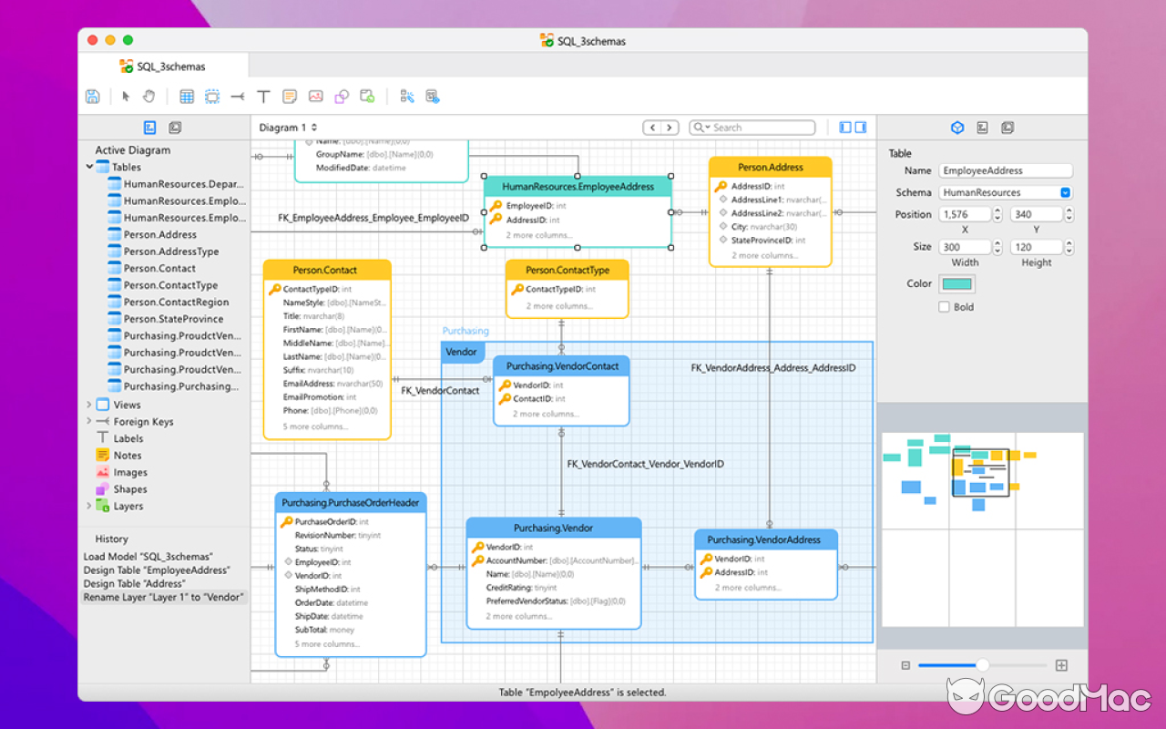Image resolution: width=1166 pixels, height=729 pixels.
Task: Choose the label text tool
Action: click(263, 96)
